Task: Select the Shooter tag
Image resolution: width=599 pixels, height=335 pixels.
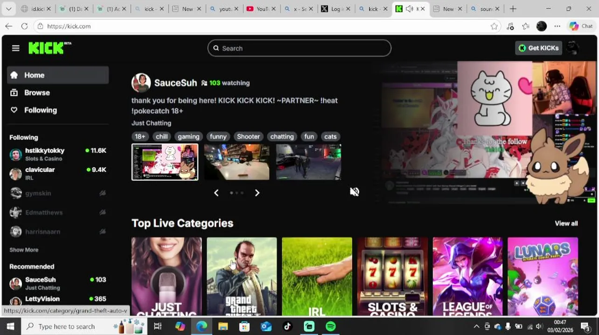Action: 248,136
